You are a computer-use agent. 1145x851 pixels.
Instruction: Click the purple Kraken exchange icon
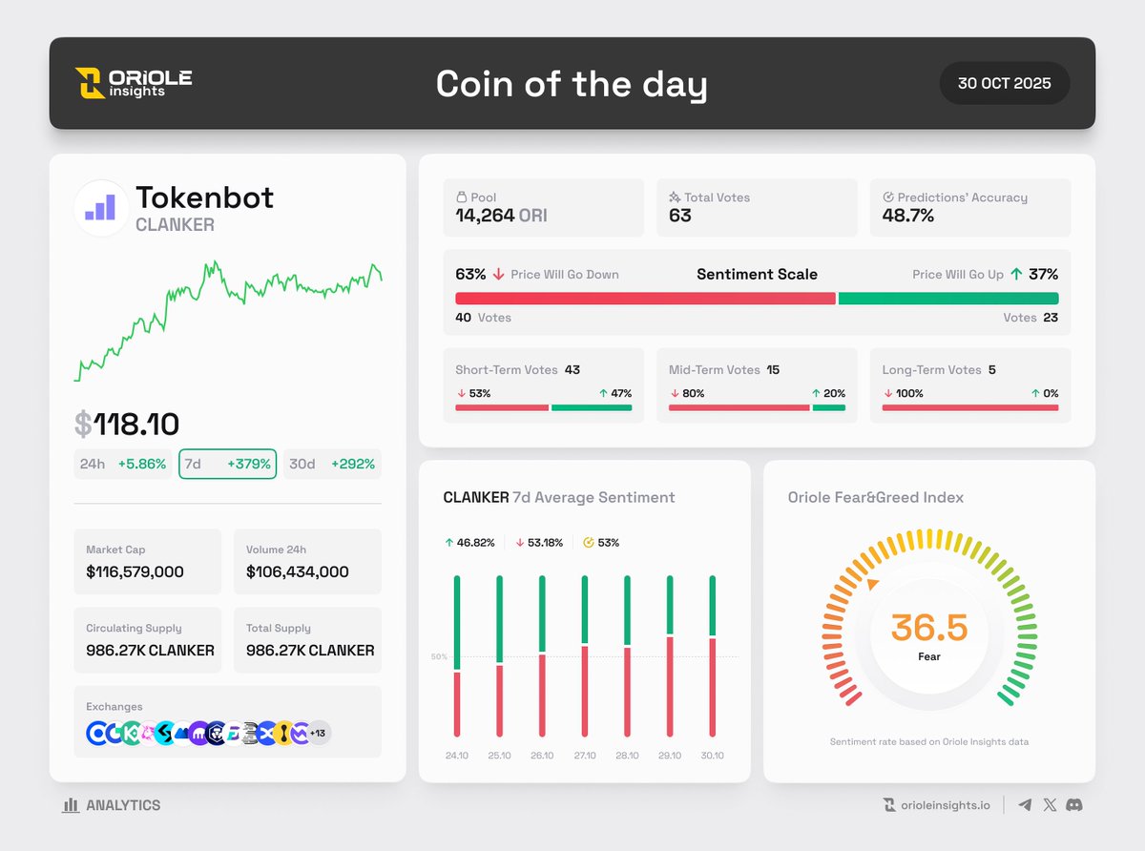pos(198,733)
